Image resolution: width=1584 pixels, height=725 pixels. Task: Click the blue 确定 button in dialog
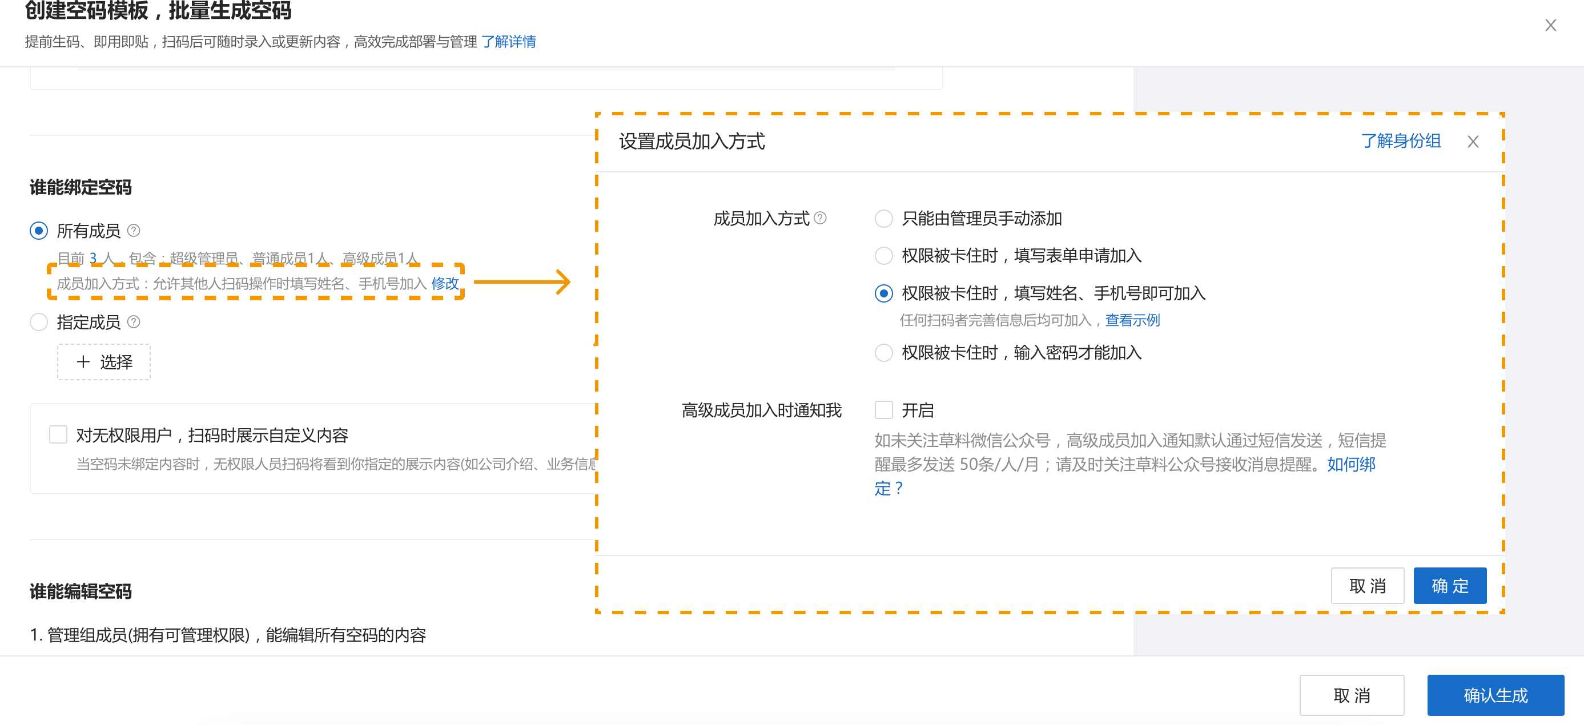coord(1449,585)
